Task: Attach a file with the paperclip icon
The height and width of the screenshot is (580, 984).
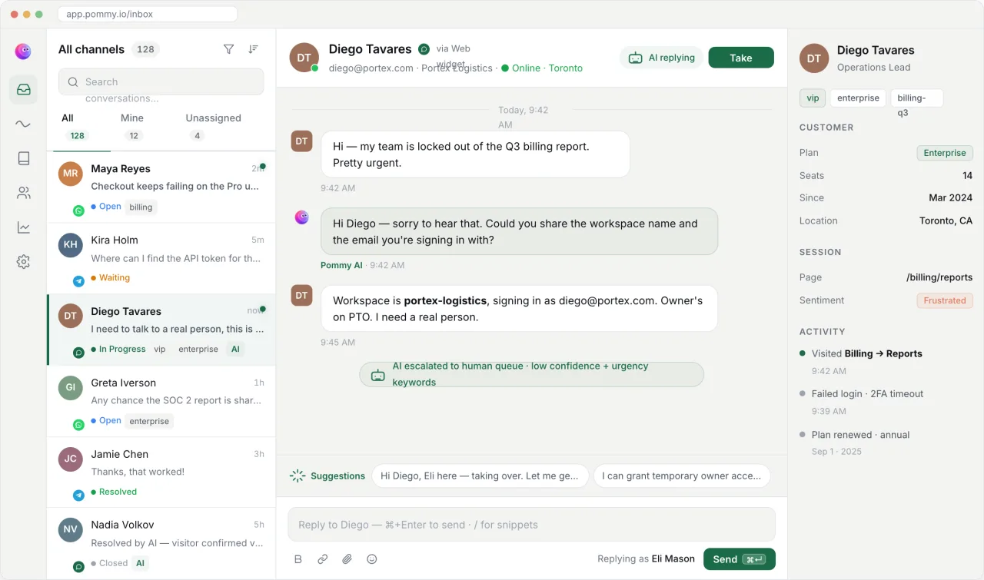Action: (x=347, y=559)
